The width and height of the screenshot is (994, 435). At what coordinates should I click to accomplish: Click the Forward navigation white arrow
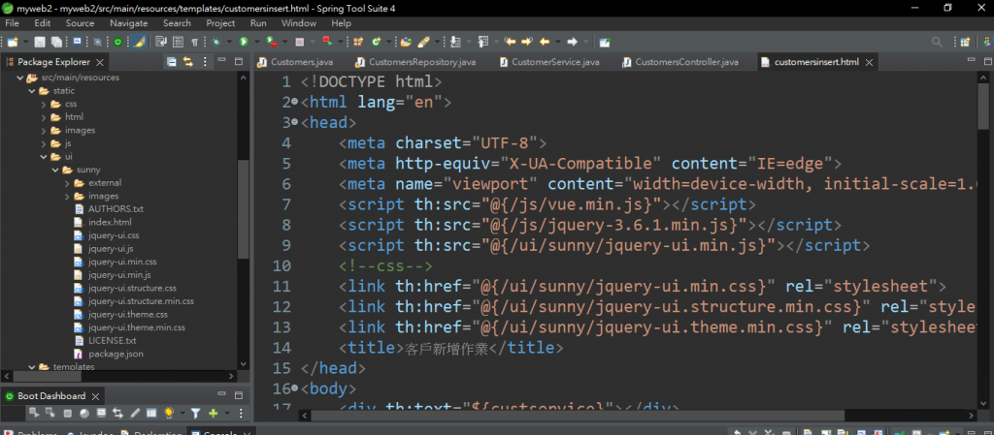(572, 42)
